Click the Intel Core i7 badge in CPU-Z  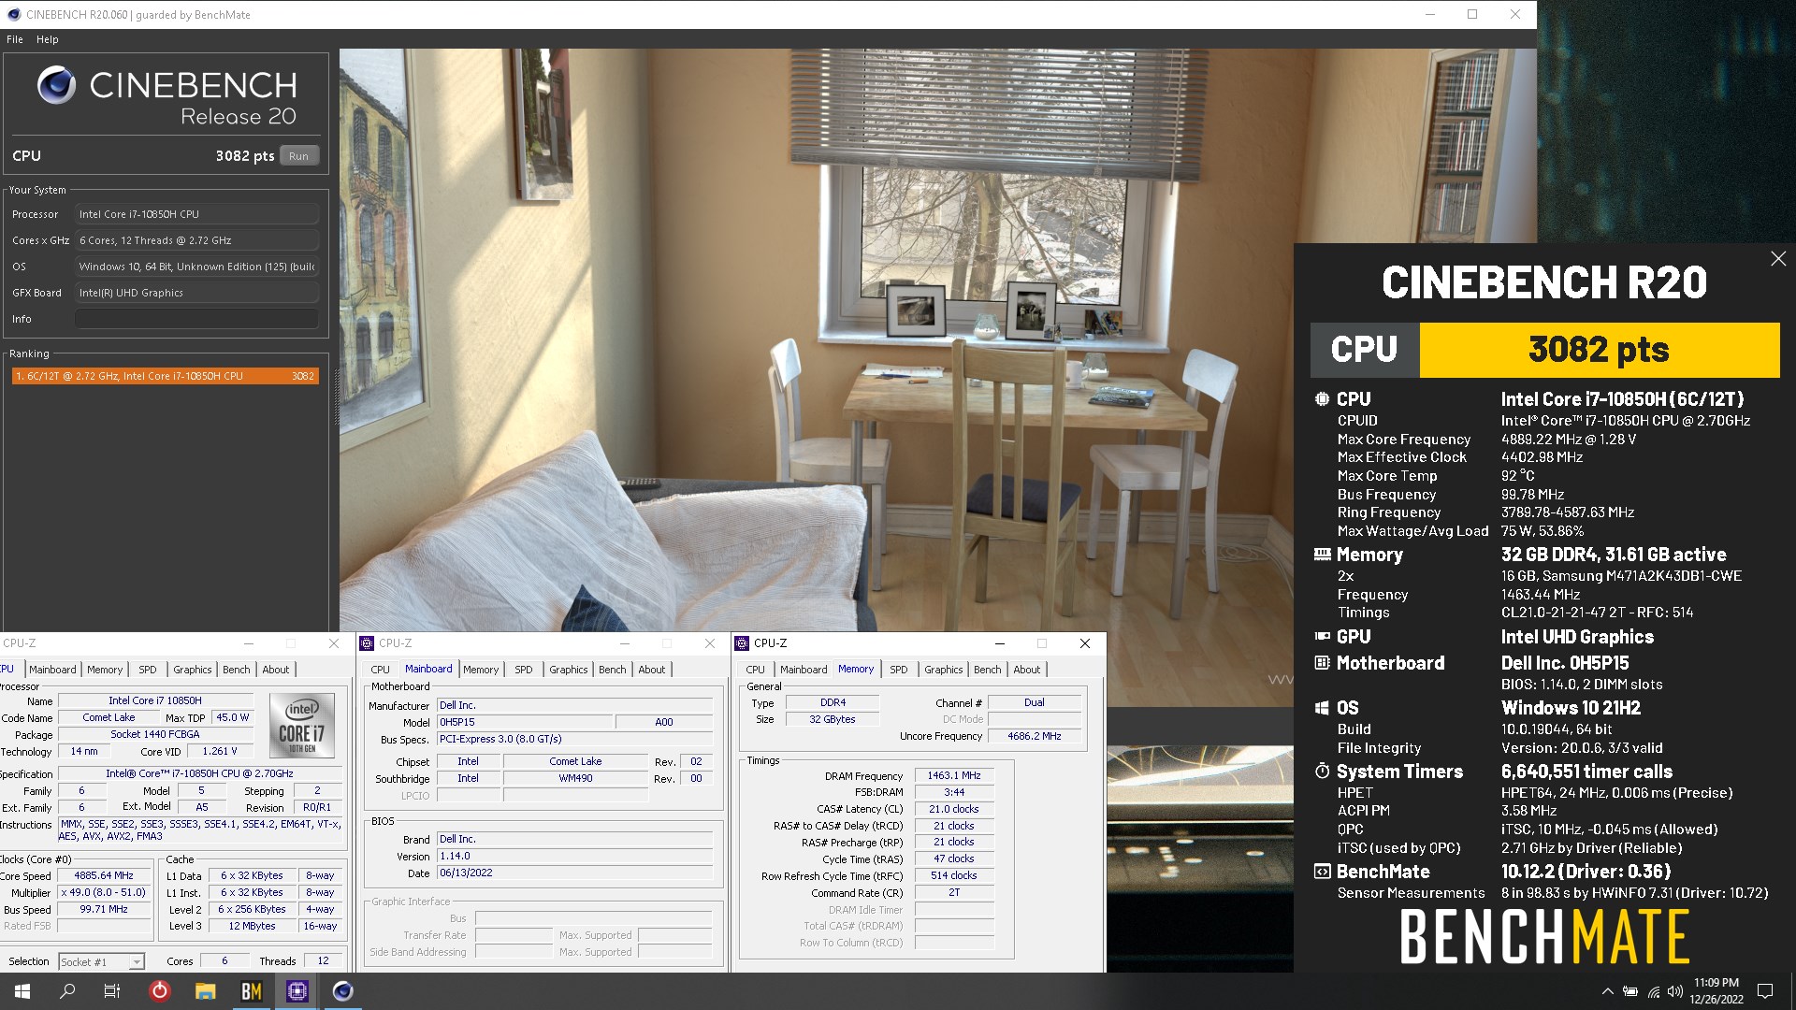301,724
